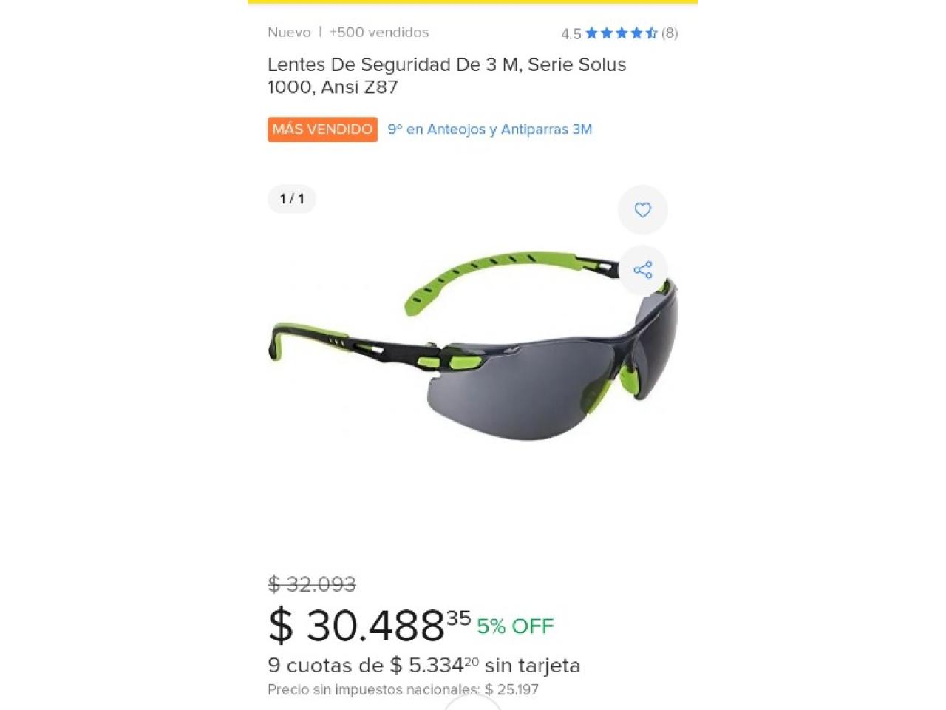Open the star rating icons

622,33
